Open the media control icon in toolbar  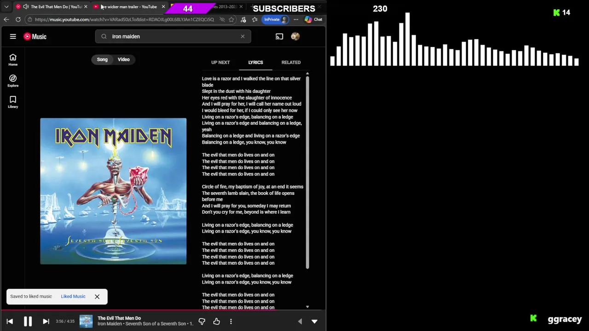pyautogui.click(x=243, y=19)
